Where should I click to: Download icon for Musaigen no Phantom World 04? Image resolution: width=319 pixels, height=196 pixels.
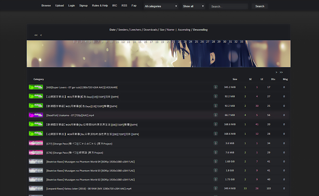215,161
